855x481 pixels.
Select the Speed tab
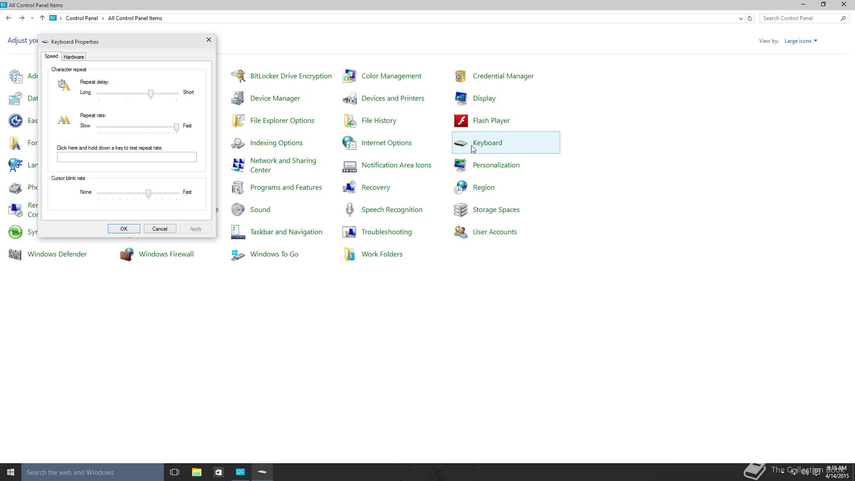point(51,57)
